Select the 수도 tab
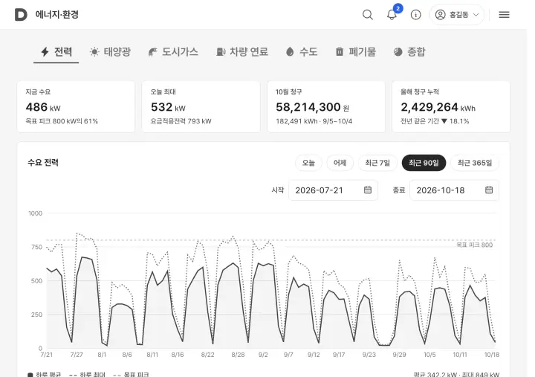This screenshot has height=377, width=535. pyautogui.click(x=302, y=52)
